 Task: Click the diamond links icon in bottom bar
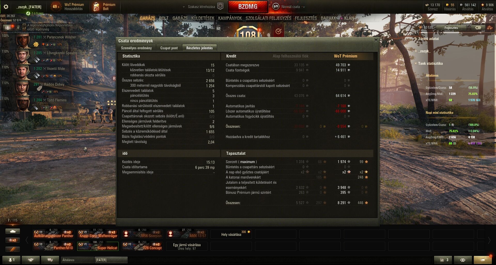point(463,260)
